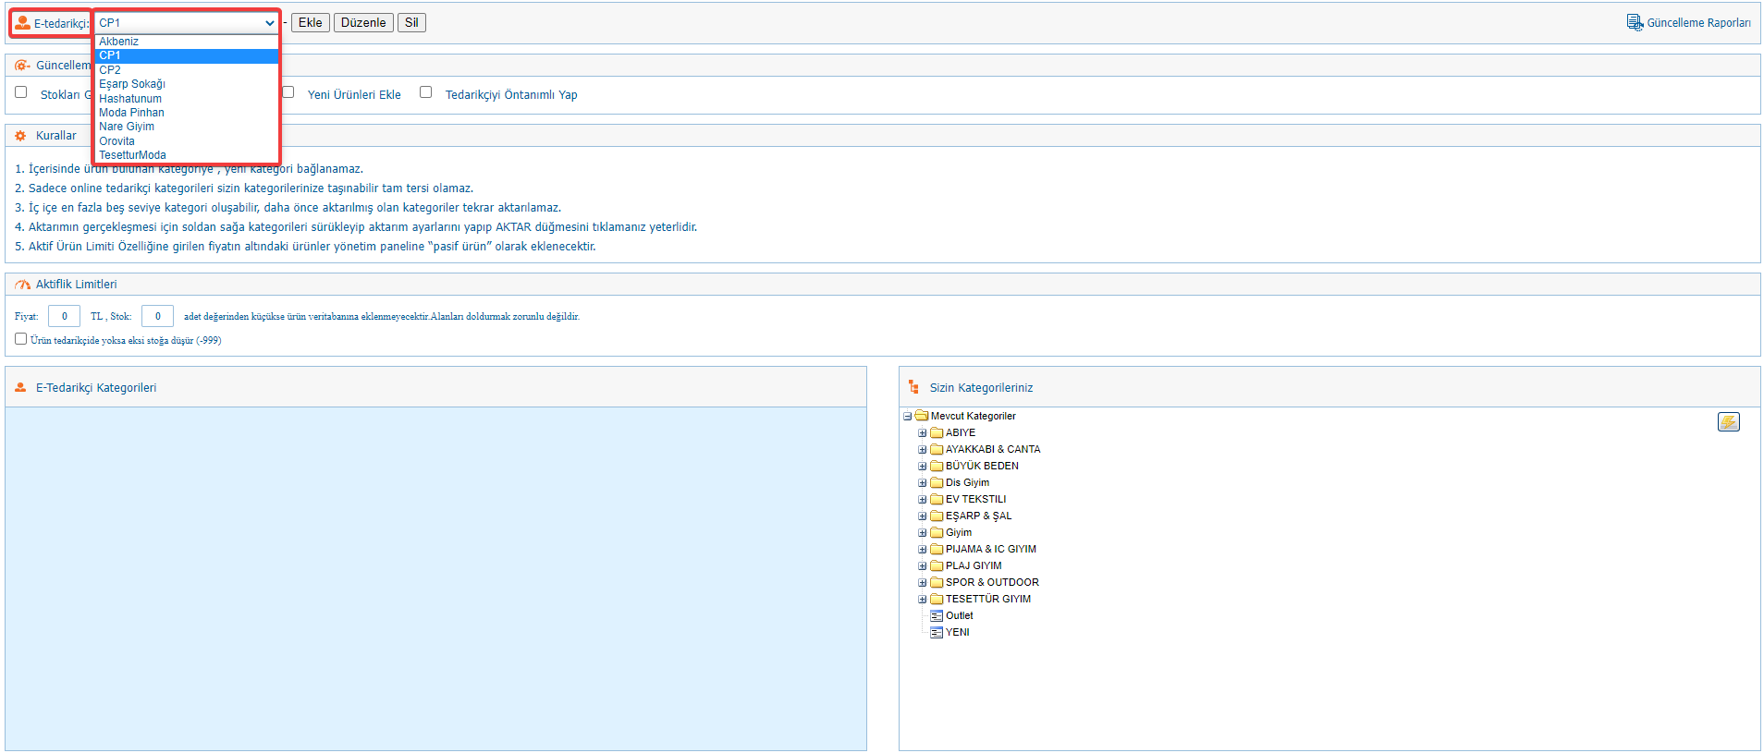Select the Giyim folder icon
The width and height of the screenshot is (1764, 753).
(937, 532)
